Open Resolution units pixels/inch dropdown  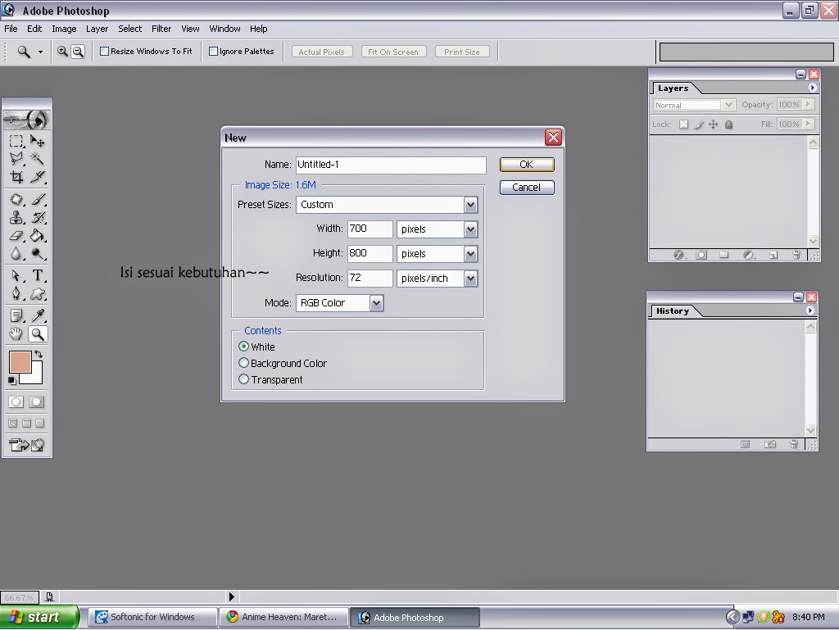(x=470, y=278)
